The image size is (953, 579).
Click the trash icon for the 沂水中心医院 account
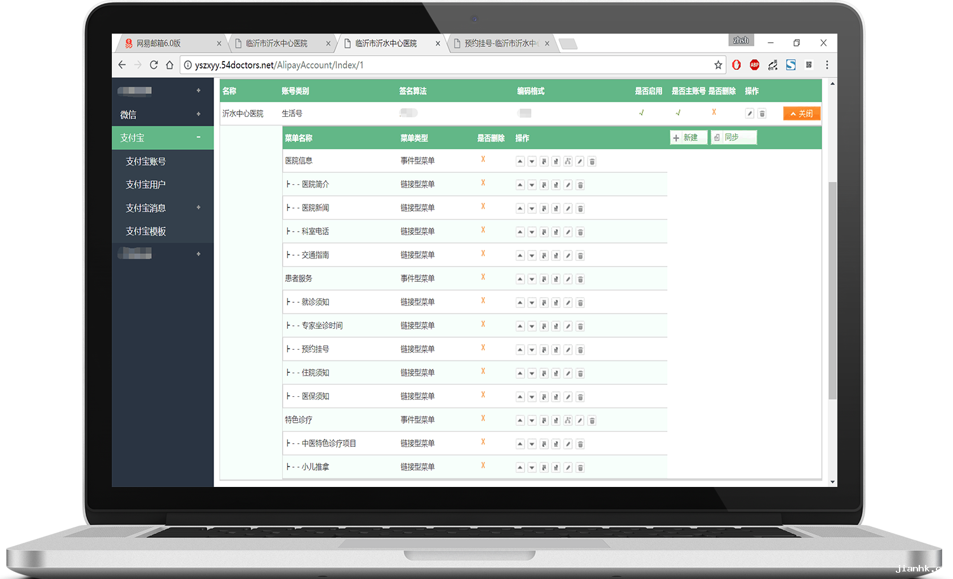(x=762, y=114)
